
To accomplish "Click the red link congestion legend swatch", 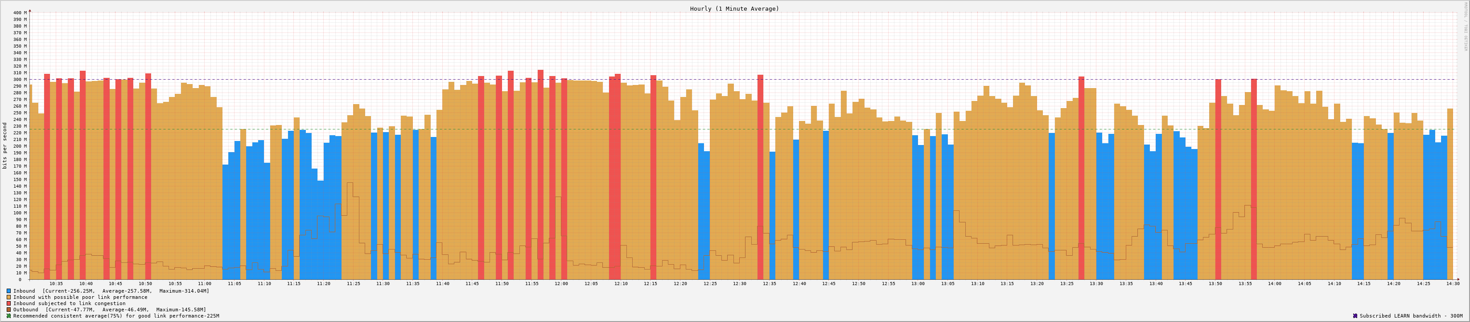I will coord(8,303).
